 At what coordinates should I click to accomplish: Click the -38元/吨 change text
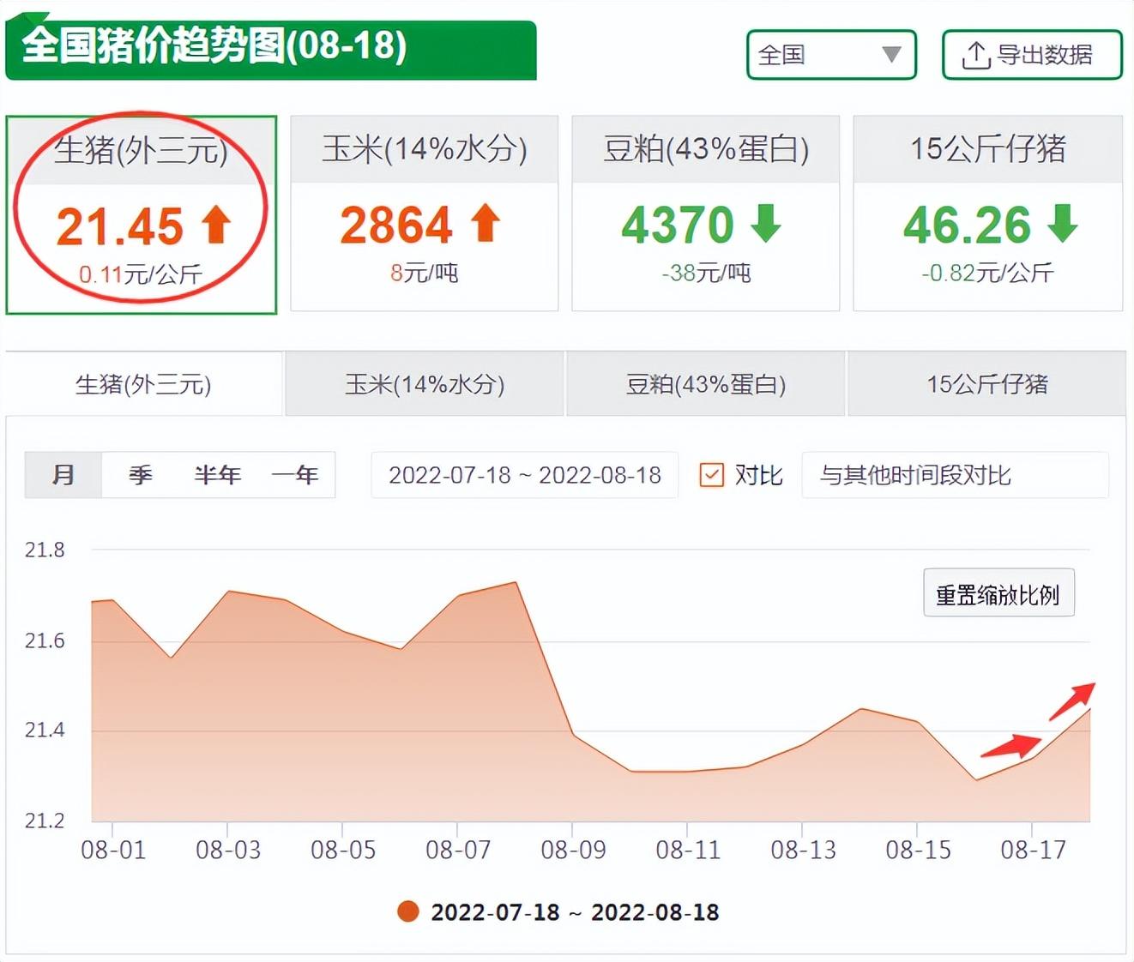click(x=706, y=273)
